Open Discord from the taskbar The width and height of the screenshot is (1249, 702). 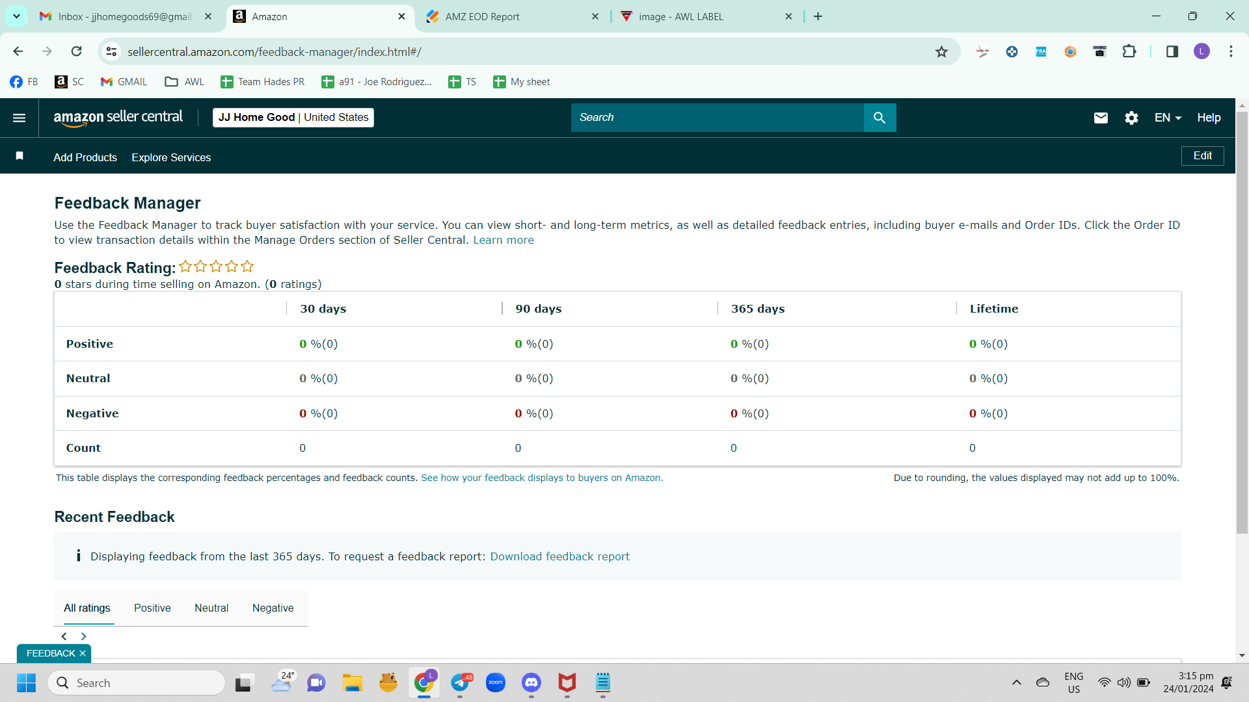click(531, 682)
